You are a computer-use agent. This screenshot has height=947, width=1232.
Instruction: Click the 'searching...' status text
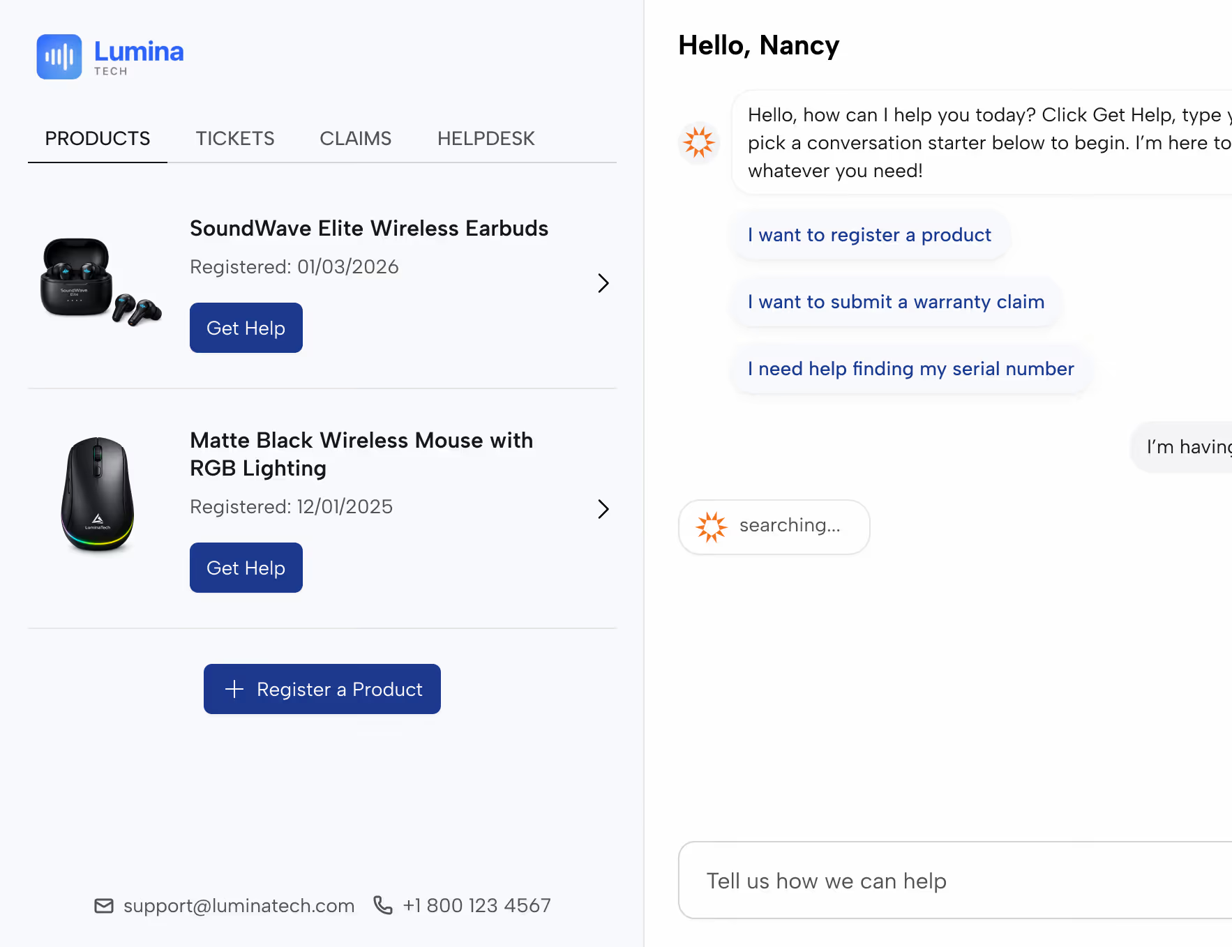tap(790, 525)
